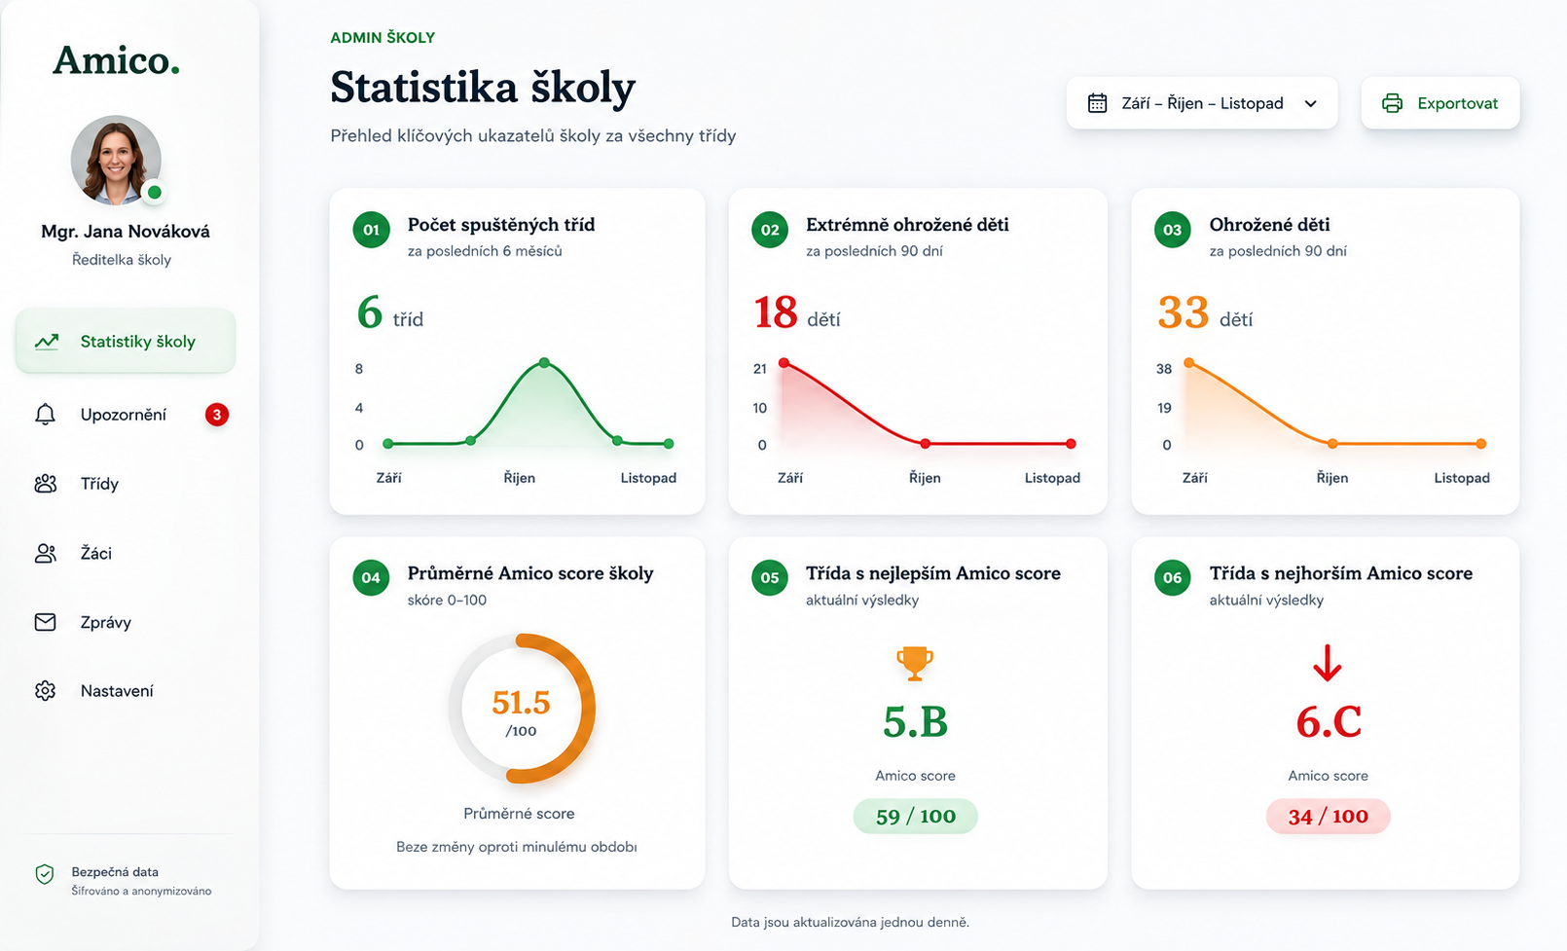Click the Exportovat button
Screen dimensions: 1567x951
click(x=1440, y=103)
